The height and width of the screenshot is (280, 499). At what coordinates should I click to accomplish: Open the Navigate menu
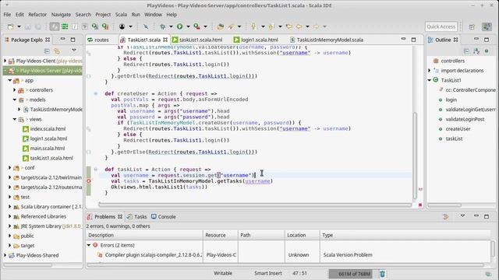pos(61,15)
